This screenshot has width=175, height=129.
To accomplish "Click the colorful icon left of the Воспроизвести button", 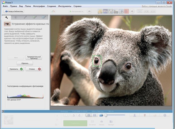I will point(53,11).
